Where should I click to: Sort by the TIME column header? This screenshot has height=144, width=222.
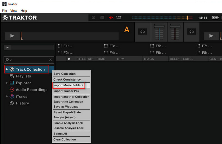[106, 59]
